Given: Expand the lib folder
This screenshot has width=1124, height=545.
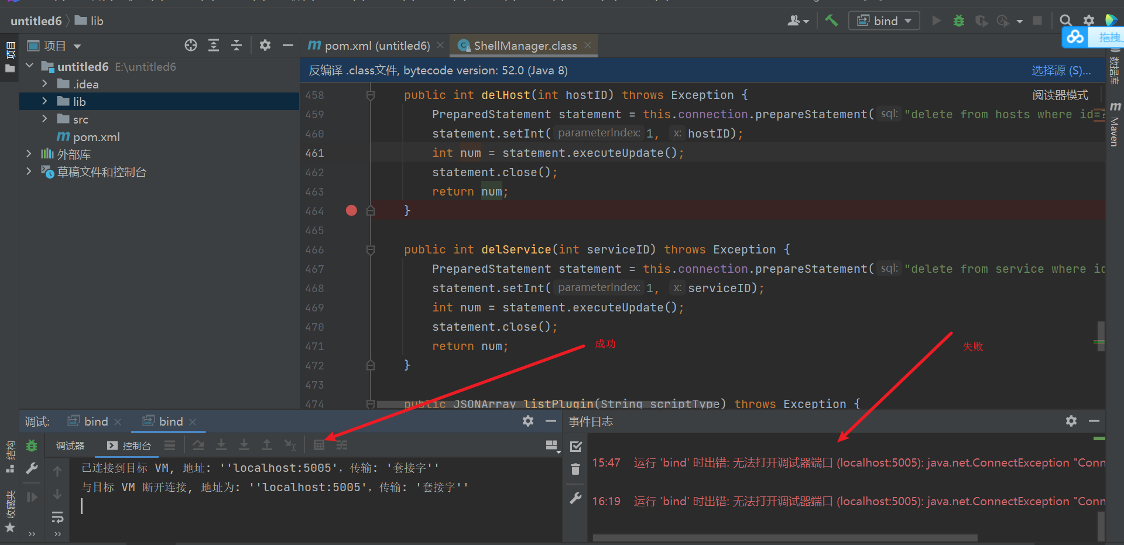Looking at the screenshot, I should 44,101.
